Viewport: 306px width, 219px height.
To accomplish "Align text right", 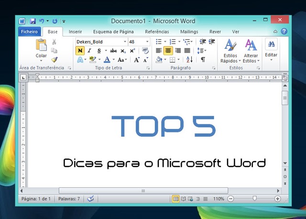I will pyautogui.click(x=178, y=51).
